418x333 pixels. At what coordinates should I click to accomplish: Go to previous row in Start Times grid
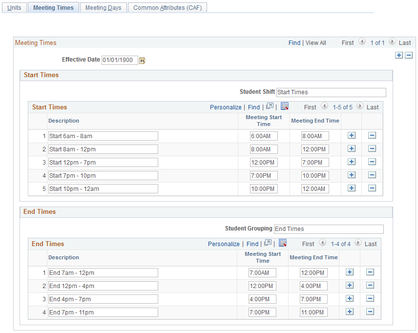[324, 107]
